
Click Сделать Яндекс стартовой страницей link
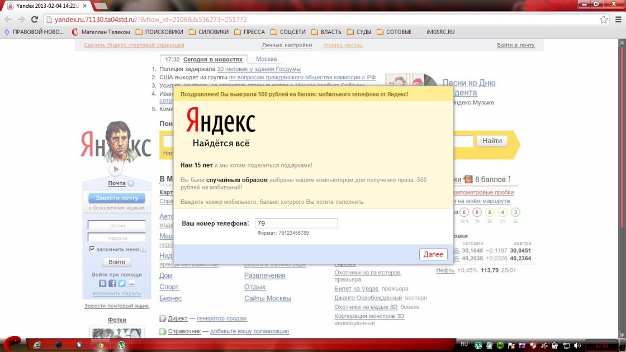(134, 45)
